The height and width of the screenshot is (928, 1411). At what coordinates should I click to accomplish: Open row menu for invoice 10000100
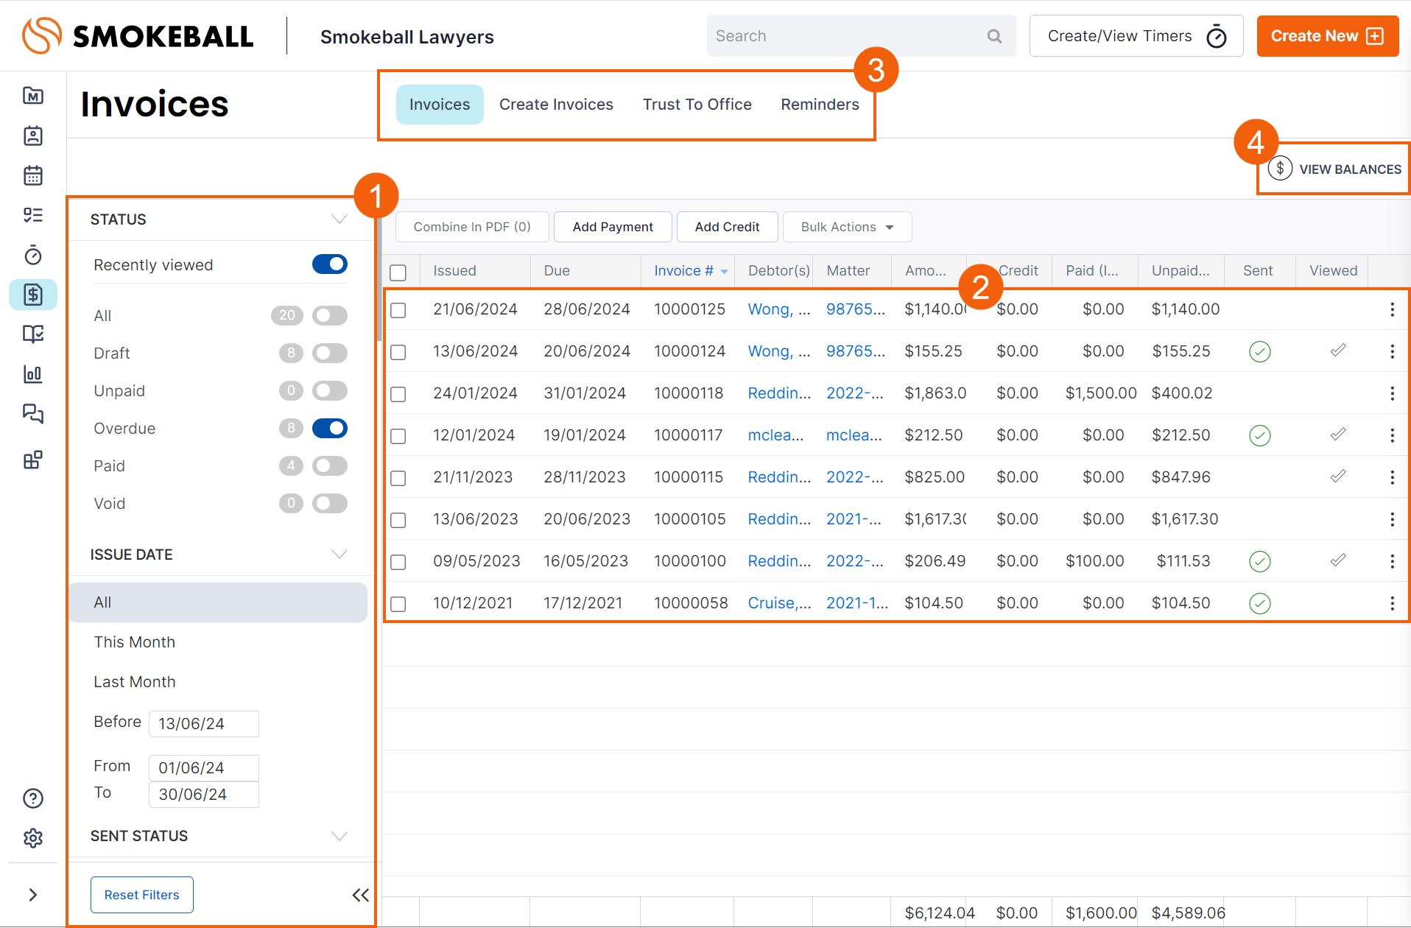(x=1392, y=561)
